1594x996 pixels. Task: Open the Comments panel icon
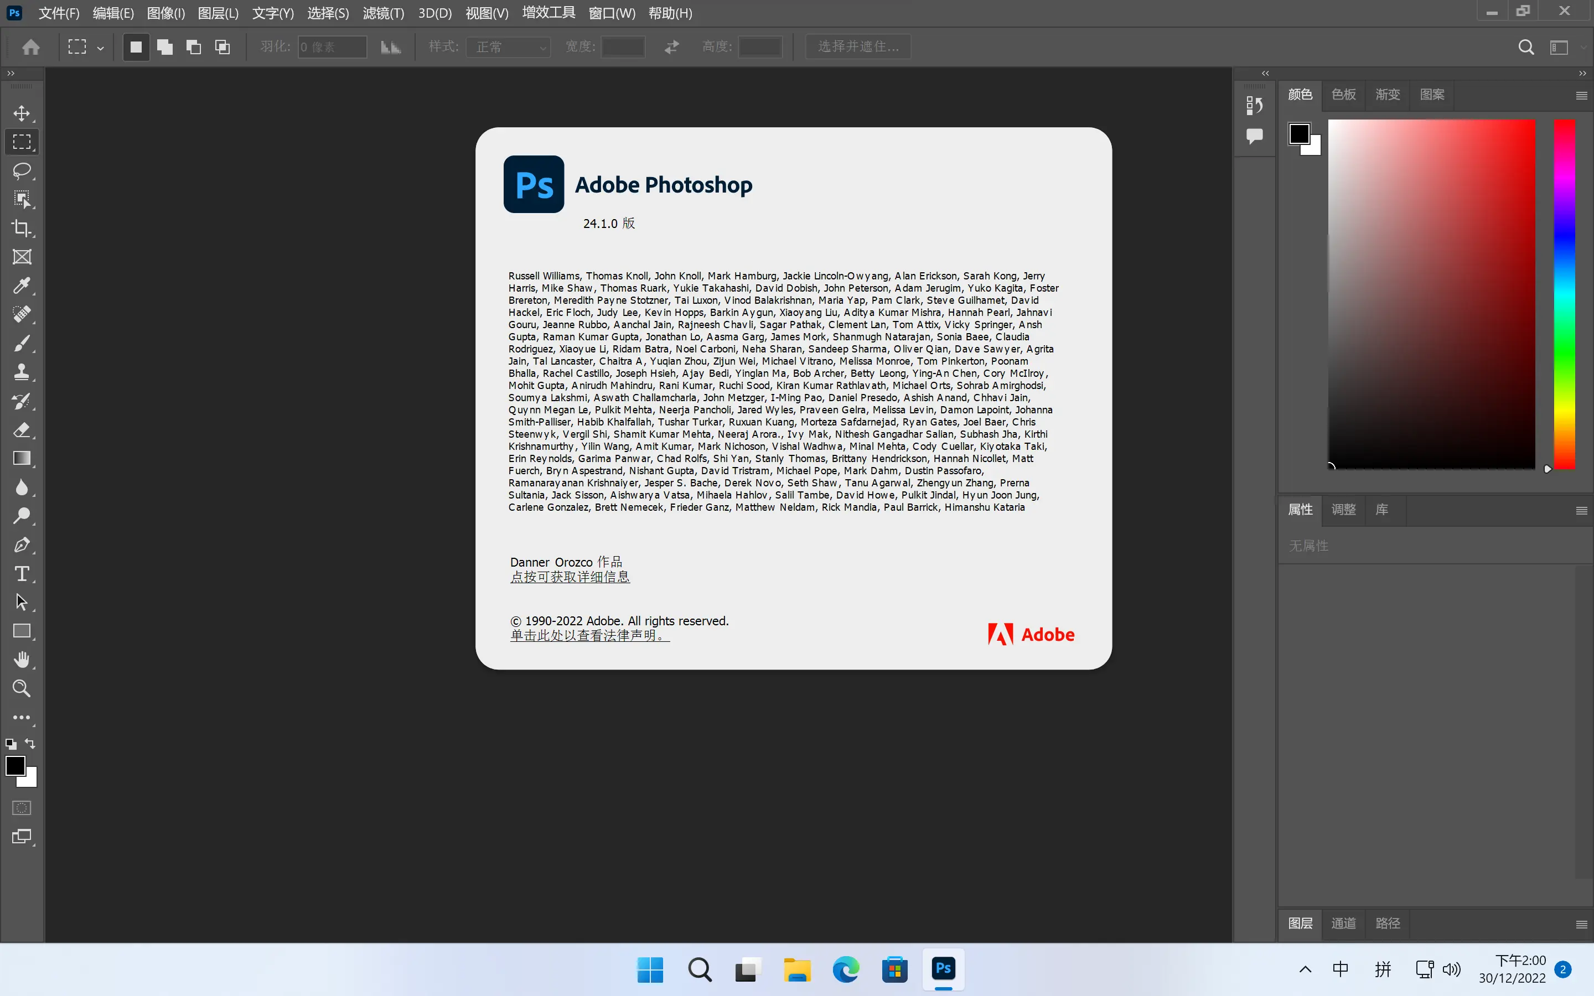[x=1254, y=136]
